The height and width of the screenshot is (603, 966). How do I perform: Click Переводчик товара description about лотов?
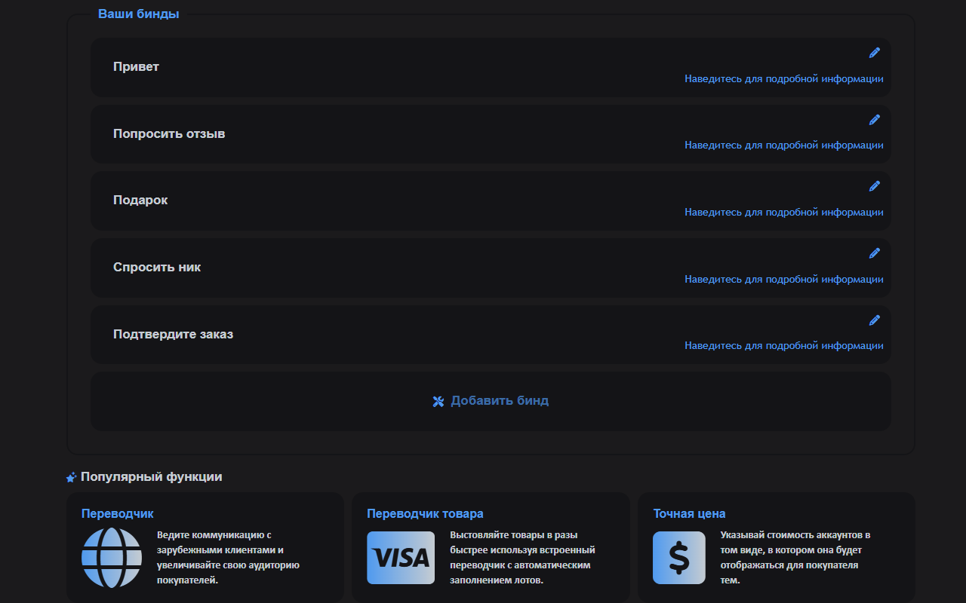pos(522,558)
